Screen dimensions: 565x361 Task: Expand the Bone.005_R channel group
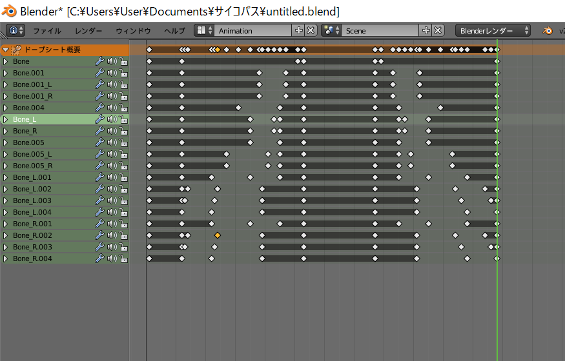5,166
